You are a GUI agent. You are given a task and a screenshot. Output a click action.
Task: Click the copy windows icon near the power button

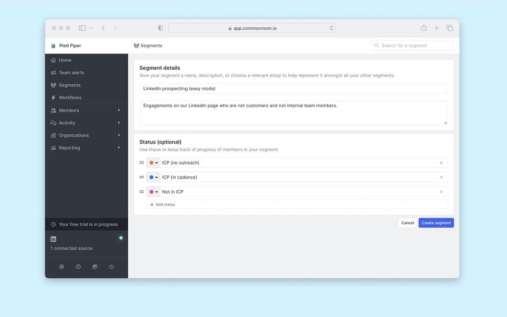(95, 266)
